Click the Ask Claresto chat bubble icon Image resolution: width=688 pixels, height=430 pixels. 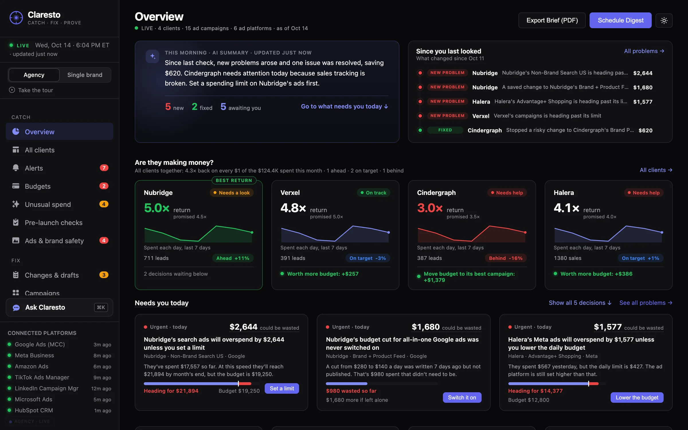(x=16, y=308)
